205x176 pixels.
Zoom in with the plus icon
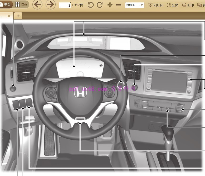[110, 5]
